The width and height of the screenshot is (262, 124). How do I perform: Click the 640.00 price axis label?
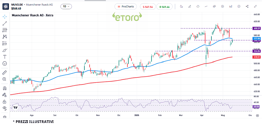[257, 14]
